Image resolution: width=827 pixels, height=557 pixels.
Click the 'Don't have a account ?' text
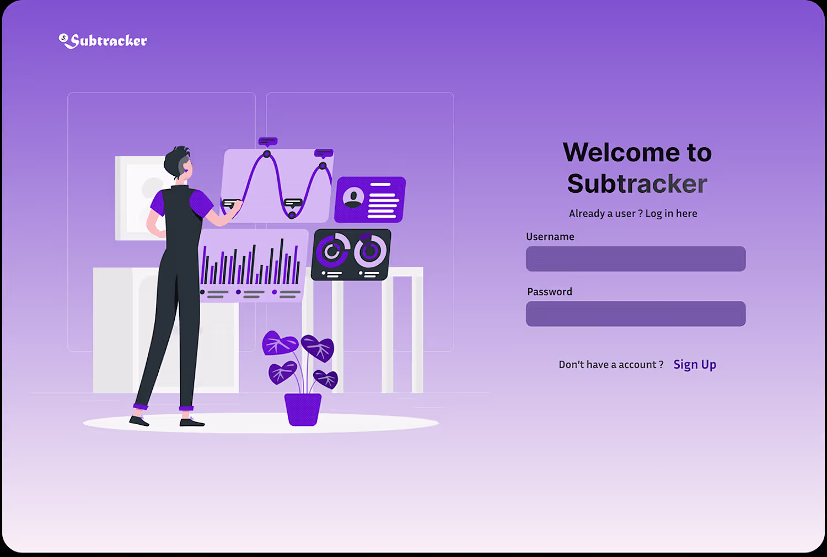pyautogui.click(x=611, y=365)
